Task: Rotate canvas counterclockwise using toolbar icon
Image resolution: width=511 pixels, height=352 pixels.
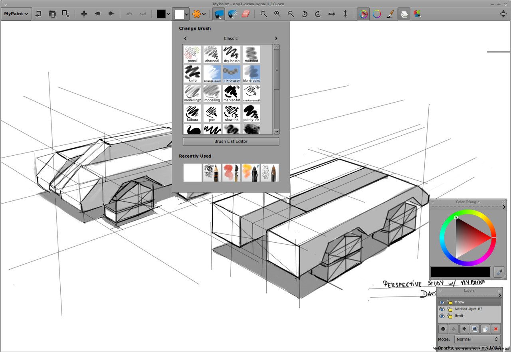Action: (x=304, y=14)
